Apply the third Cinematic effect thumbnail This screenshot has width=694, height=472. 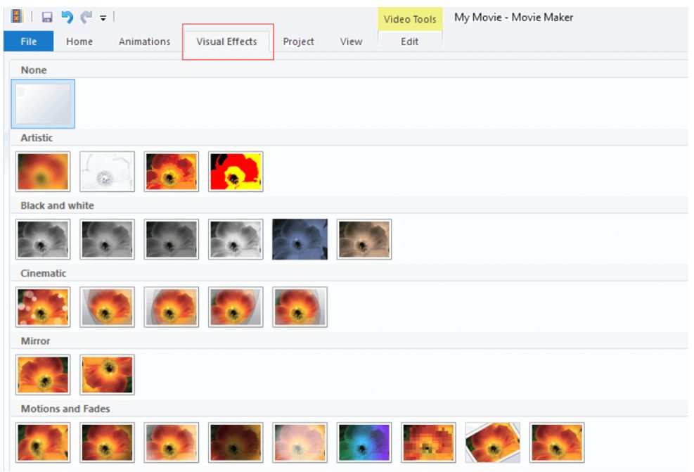[172, 307]
